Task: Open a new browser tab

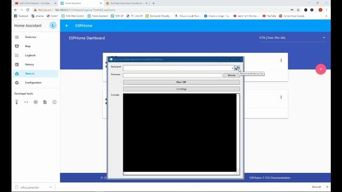Action: coord(153,3)
